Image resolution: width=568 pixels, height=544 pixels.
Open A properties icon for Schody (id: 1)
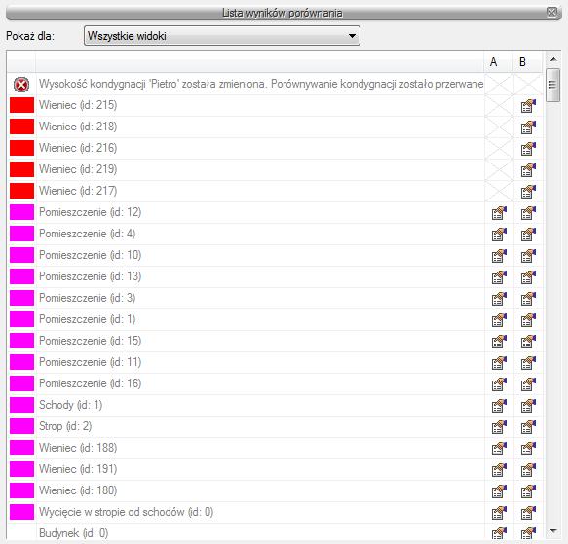click(x=499, y=405)
